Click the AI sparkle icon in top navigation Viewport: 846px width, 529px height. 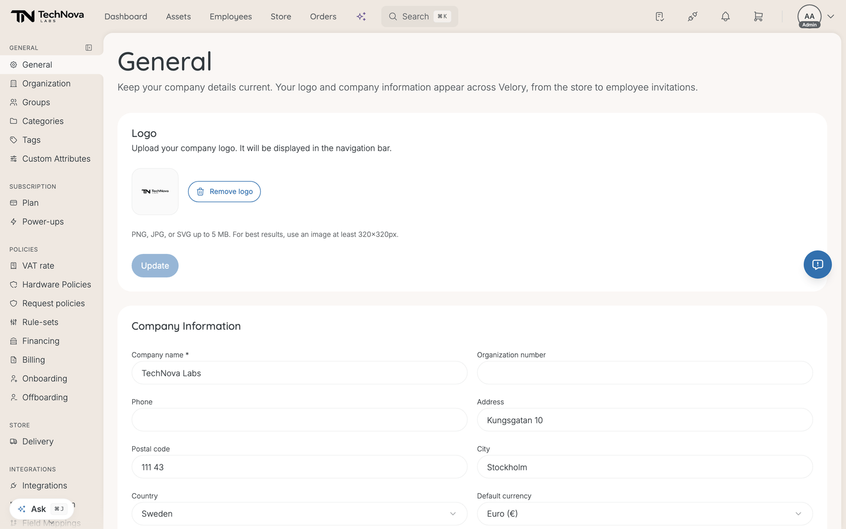point(361,16)
